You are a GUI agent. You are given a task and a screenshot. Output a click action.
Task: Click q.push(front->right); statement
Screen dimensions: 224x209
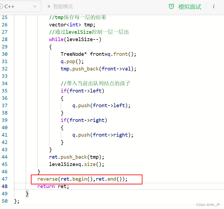(x=103, y=135)
